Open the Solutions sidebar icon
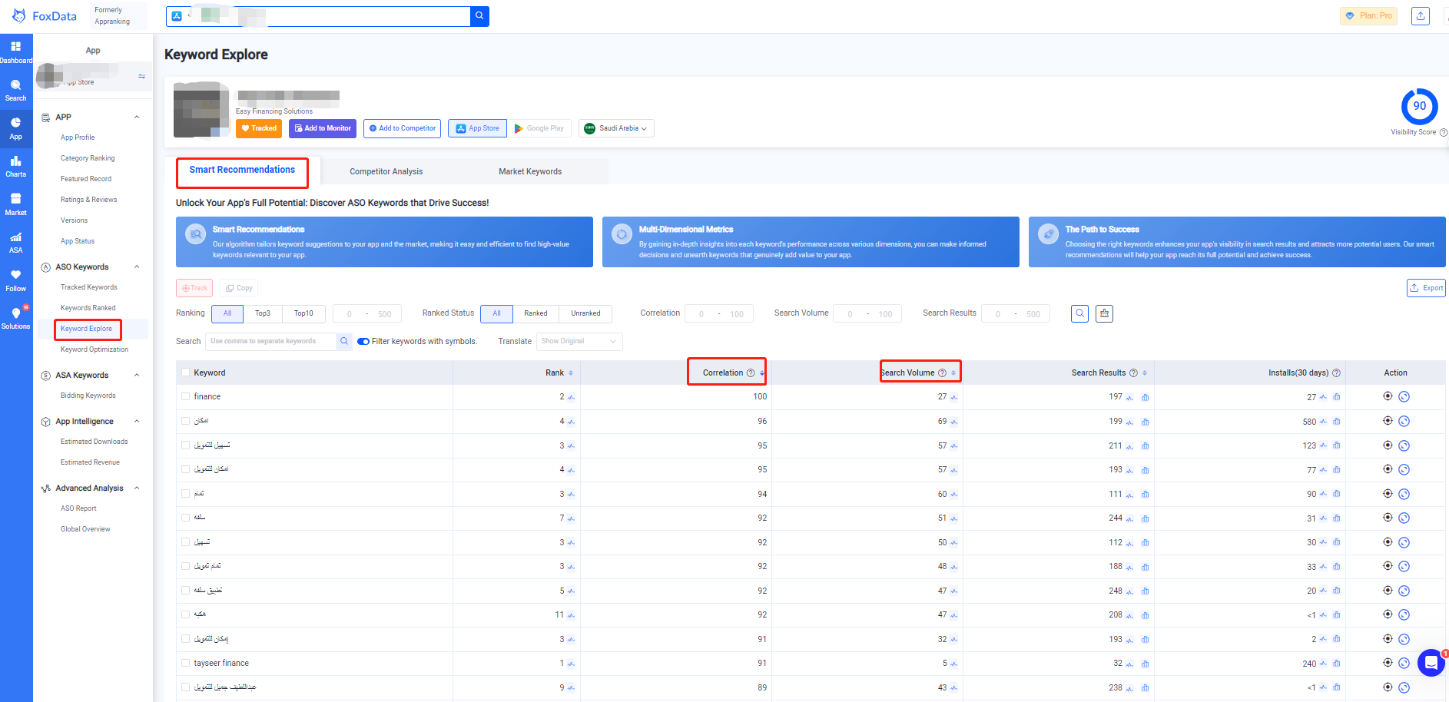 coord(16,318)
